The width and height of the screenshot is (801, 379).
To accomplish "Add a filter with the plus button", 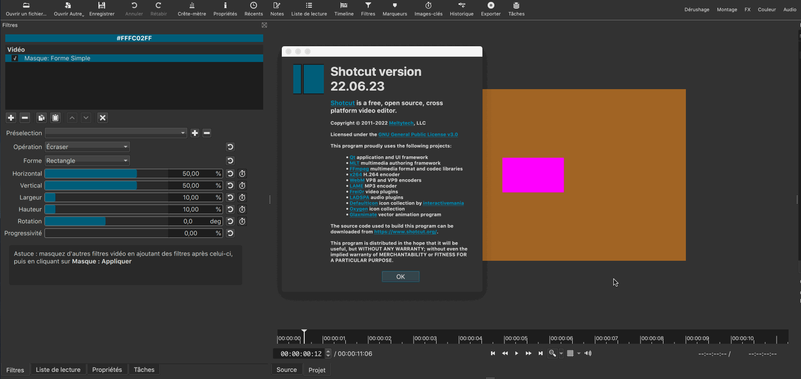I will 11,118.
